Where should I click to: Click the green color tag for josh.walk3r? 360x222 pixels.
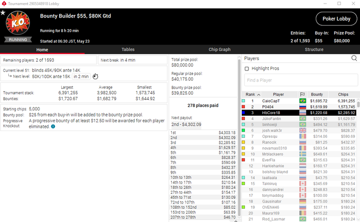(x=243, y=131)
